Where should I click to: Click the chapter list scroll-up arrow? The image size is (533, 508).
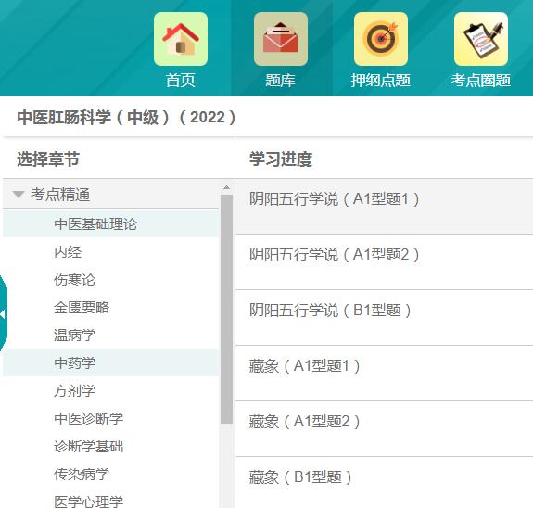(x=226, y=187)
